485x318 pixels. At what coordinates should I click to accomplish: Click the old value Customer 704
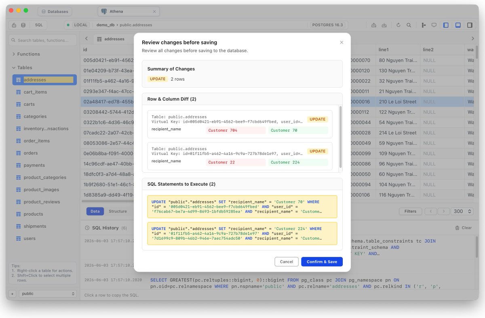pyautogui.click(x=236, y=130)
